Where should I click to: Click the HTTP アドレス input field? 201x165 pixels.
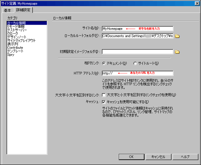(x=138, y=73)
